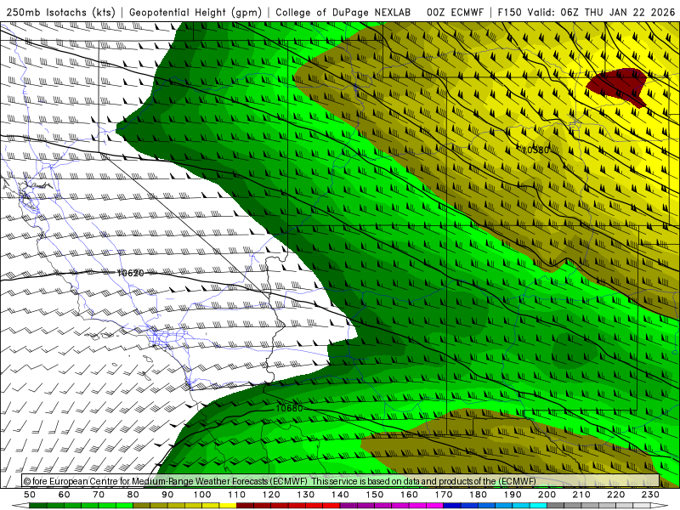Click the 170 kts legend value

(444, 495)
